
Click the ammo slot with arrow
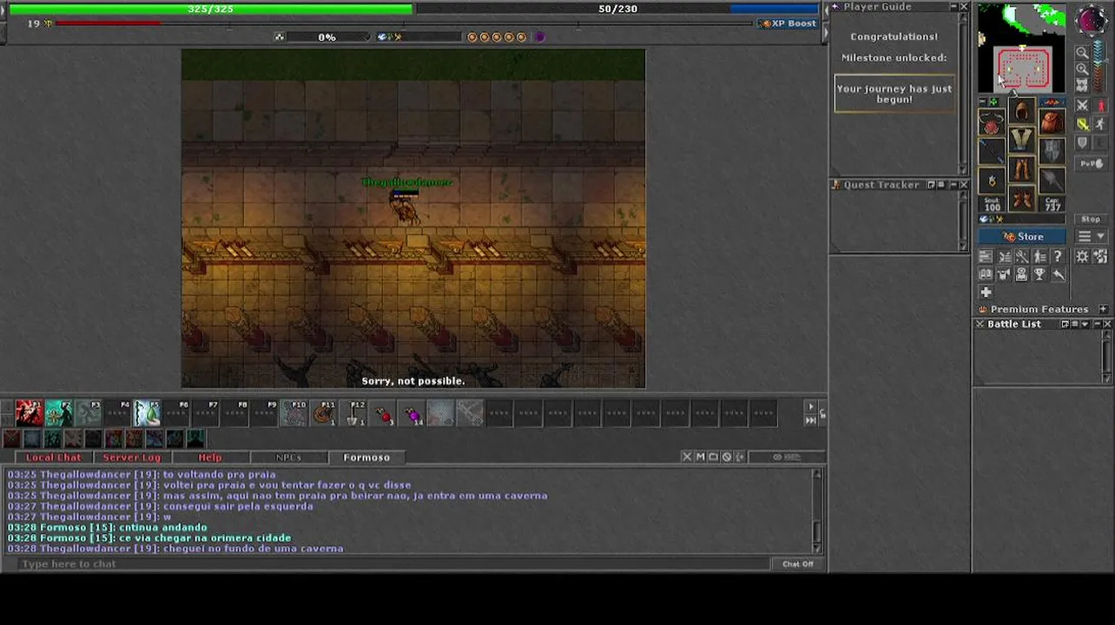[1052, 181]
